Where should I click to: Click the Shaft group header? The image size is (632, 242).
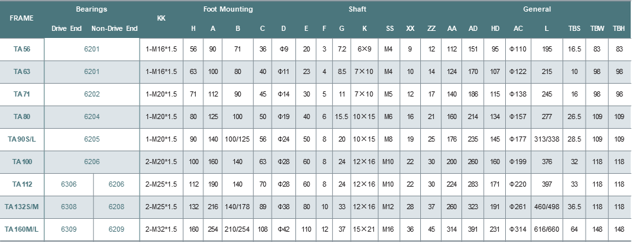(x=357, y=9)
